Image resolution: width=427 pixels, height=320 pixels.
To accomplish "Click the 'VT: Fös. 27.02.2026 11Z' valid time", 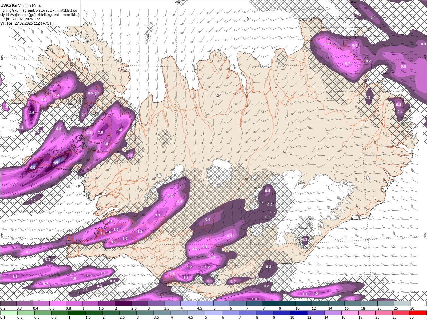I will [27, 23].
